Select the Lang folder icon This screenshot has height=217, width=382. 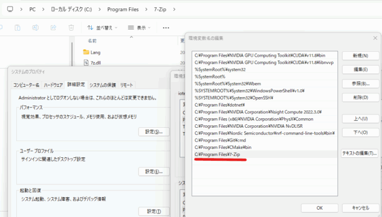coord(86,52)
